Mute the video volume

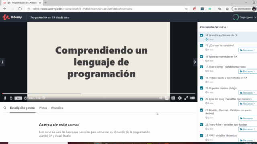tap(161, 98)
